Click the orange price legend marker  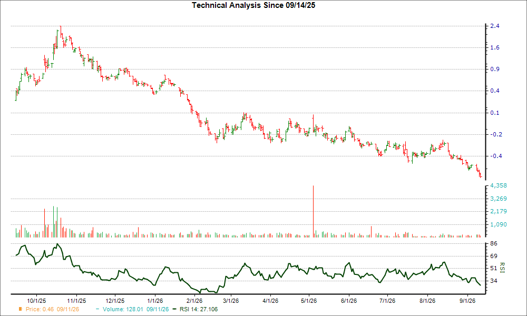click(x=21, y=309)
